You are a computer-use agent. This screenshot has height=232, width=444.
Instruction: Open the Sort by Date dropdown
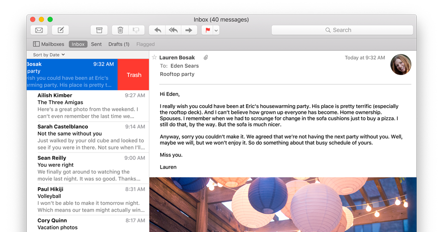49,55
